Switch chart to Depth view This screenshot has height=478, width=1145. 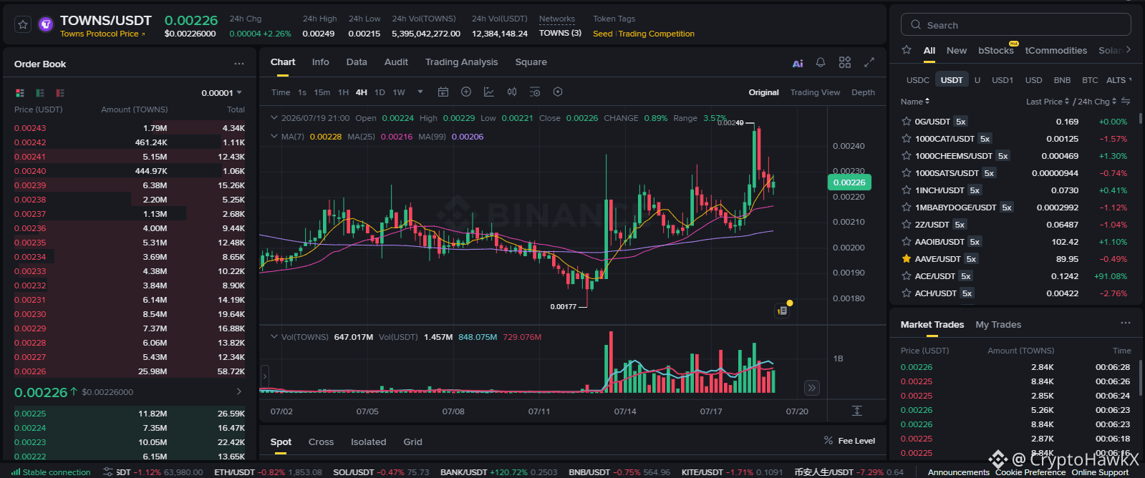coord(863,92)
